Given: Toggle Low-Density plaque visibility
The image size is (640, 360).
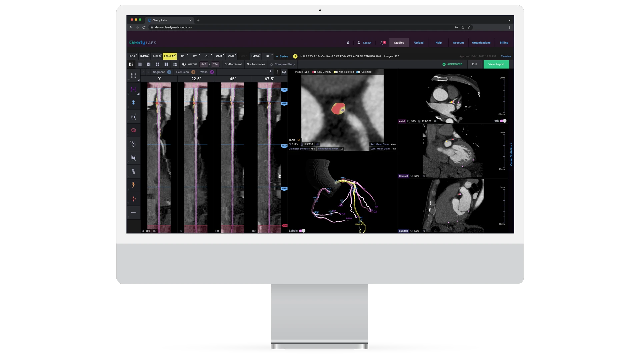Looking at the screenshot, I should tap(314, 72).
